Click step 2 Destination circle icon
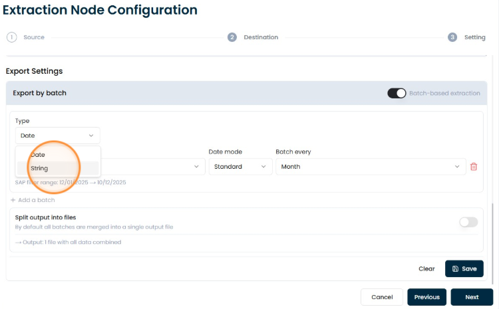 tap(232, 37)
